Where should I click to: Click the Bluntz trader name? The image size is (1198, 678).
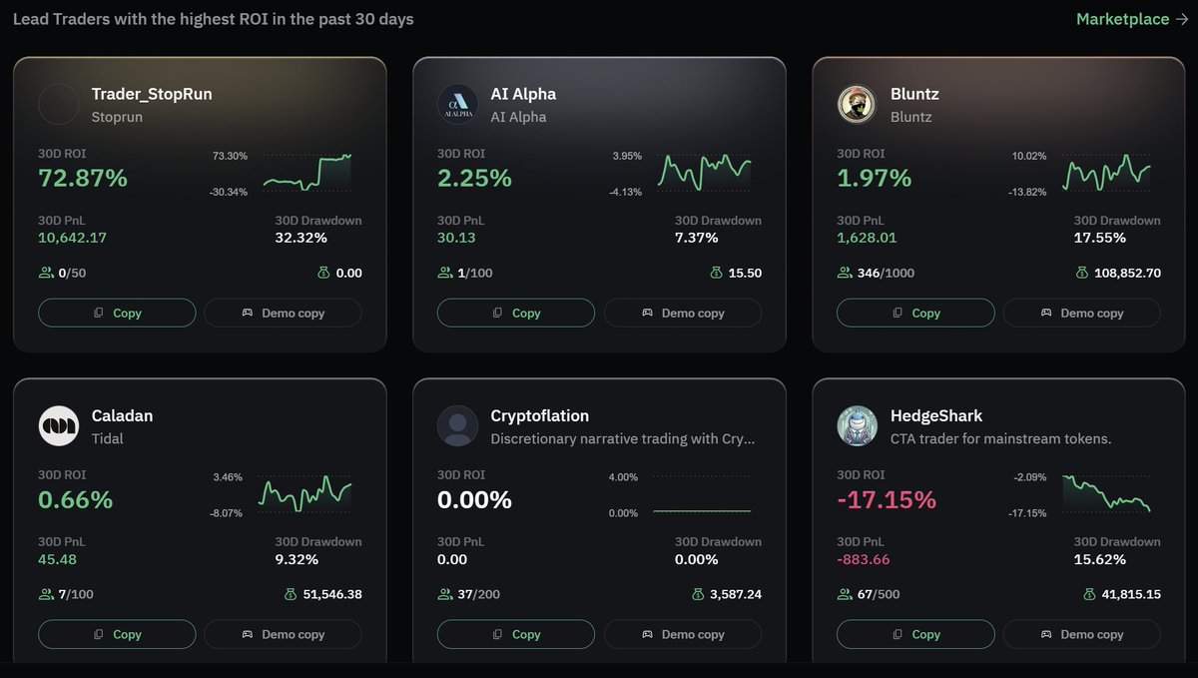(914, 95)
